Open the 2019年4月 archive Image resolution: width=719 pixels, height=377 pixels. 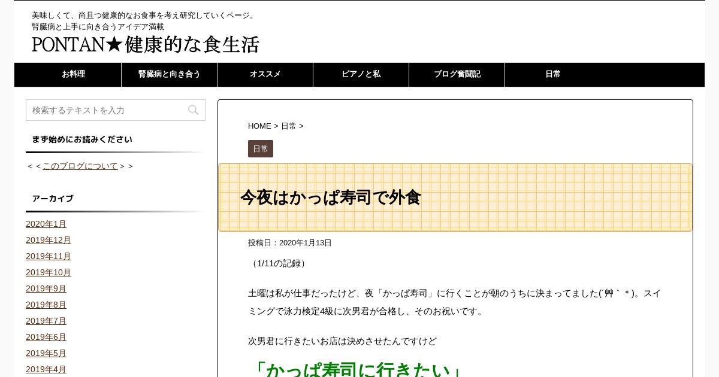point(46,369)
